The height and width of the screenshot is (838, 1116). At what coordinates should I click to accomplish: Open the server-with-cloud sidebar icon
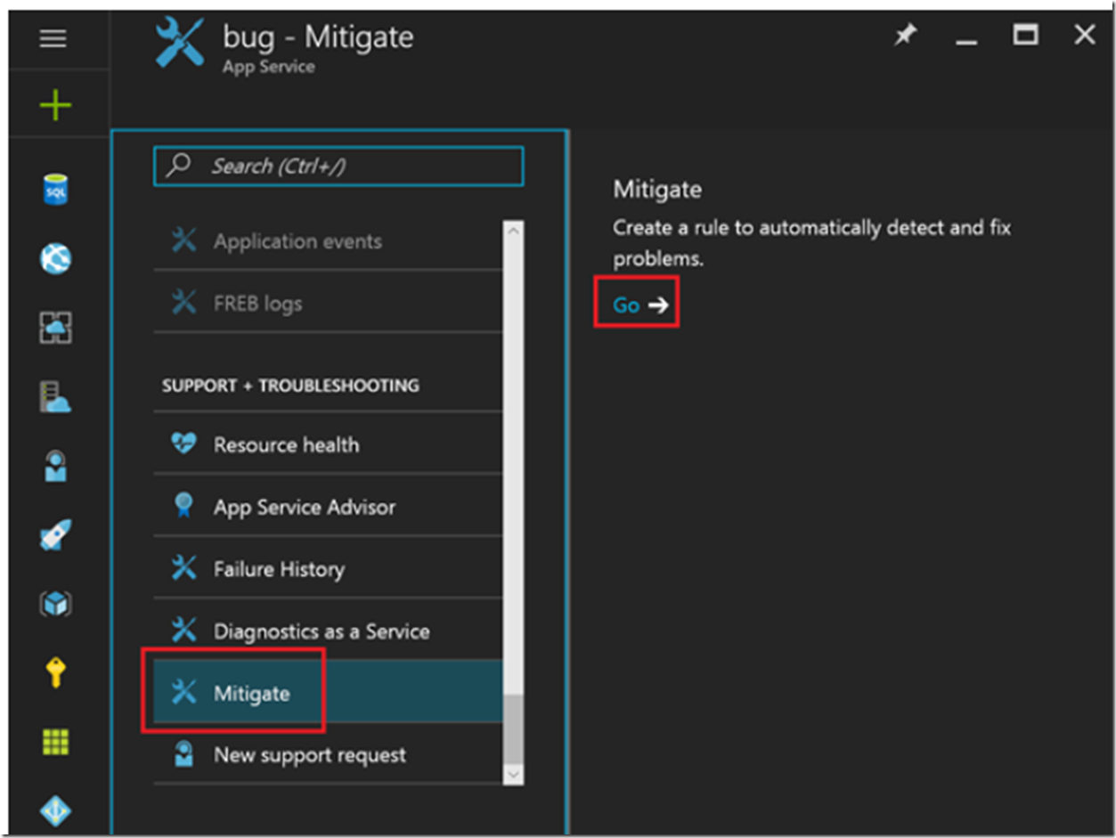pos(55,396)
